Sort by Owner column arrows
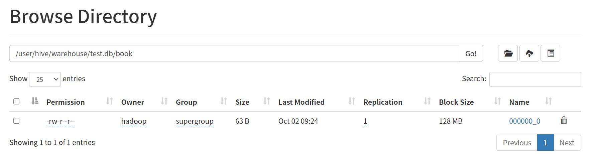The image size is (593, 158). click(164, 101)
